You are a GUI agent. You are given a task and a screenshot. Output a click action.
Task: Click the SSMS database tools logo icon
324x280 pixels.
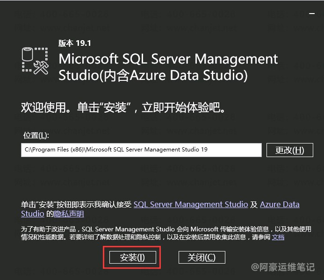(x=35, y=61)
